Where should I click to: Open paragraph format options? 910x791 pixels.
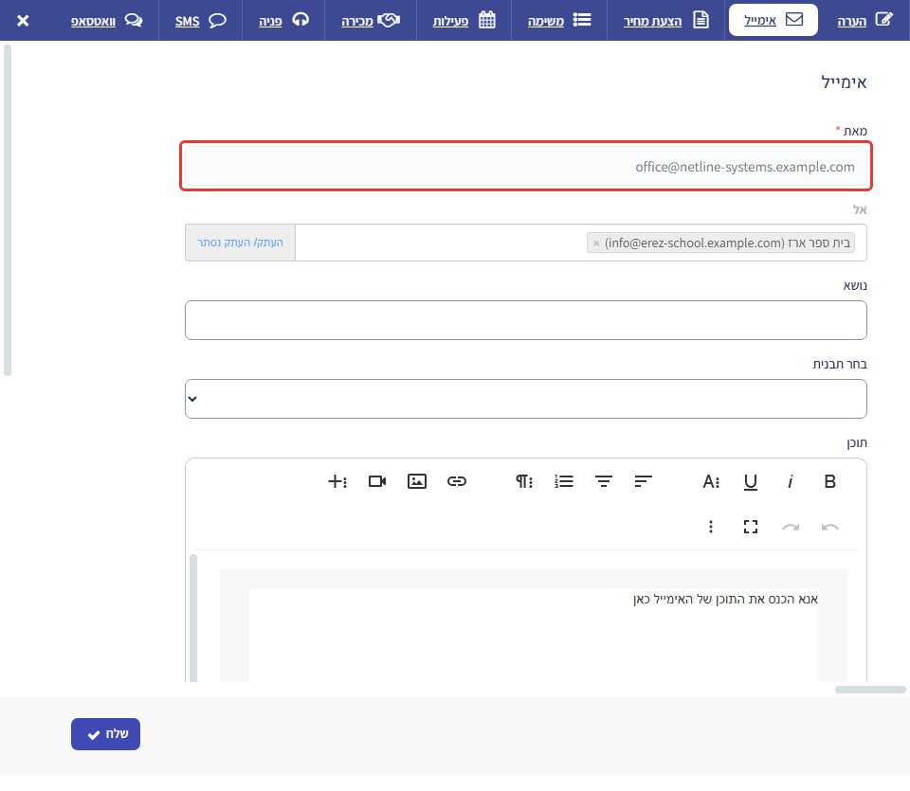click(x=524, y=481)
